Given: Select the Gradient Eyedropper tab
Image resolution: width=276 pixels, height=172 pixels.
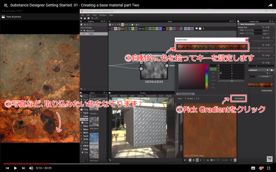Looking at the screenshot, I should (185, 94).
